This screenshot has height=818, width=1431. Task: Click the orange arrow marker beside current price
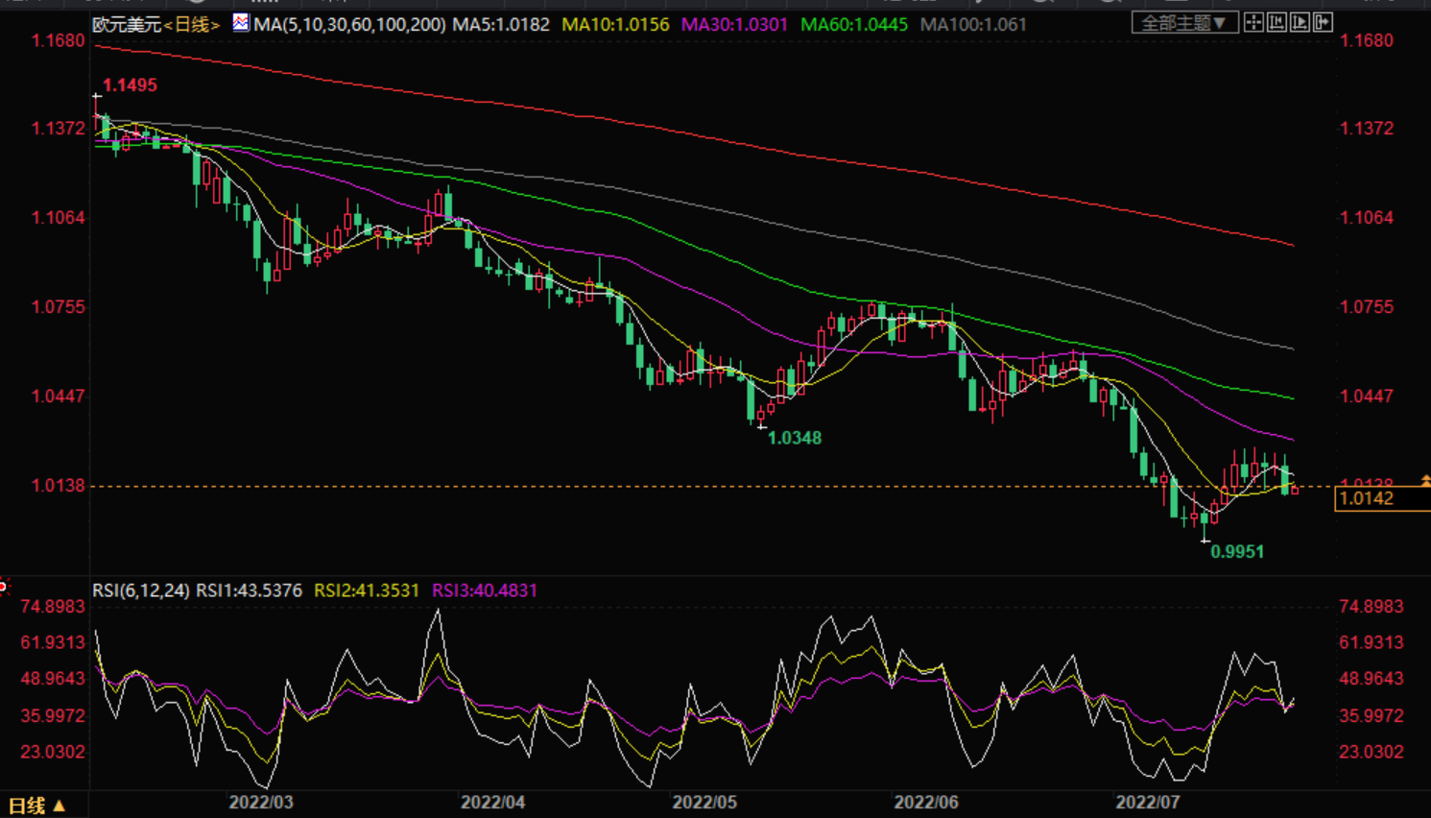coord(1425,480)
